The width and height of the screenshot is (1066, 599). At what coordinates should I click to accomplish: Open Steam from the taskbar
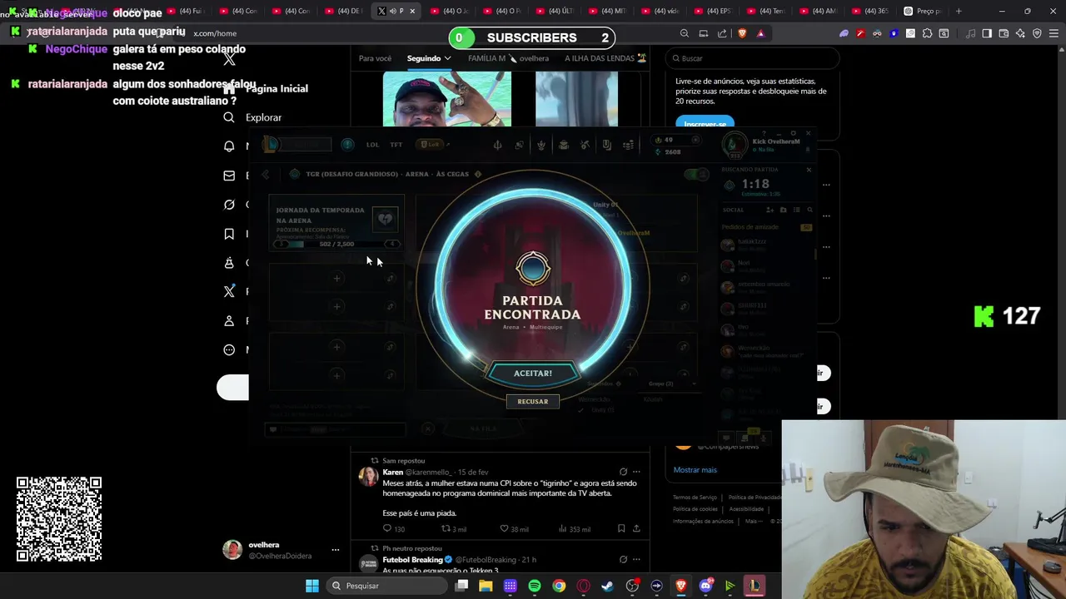point(608,586)
